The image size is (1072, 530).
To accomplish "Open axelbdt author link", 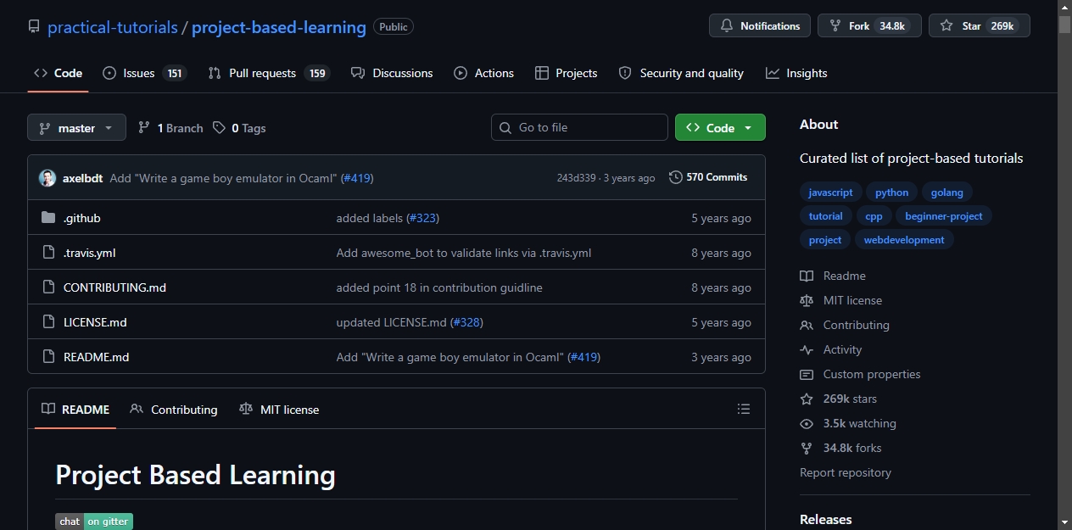I will pyautogui.click(x=82, y=178).
